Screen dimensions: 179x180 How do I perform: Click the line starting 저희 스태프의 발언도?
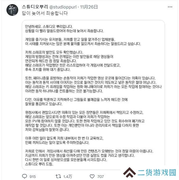(54, 52)
